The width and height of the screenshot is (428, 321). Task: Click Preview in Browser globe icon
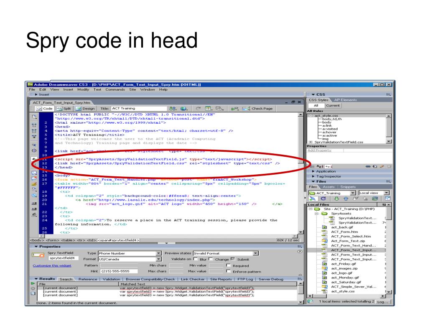(184, 108)
